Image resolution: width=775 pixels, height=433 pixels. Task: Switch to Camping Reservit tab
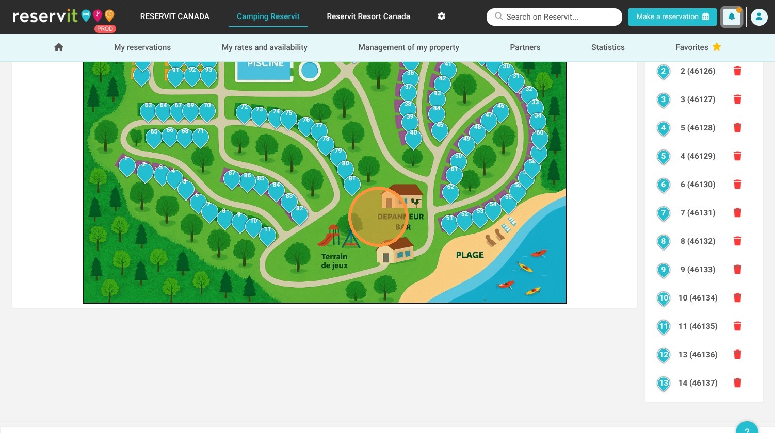(268, 16)
